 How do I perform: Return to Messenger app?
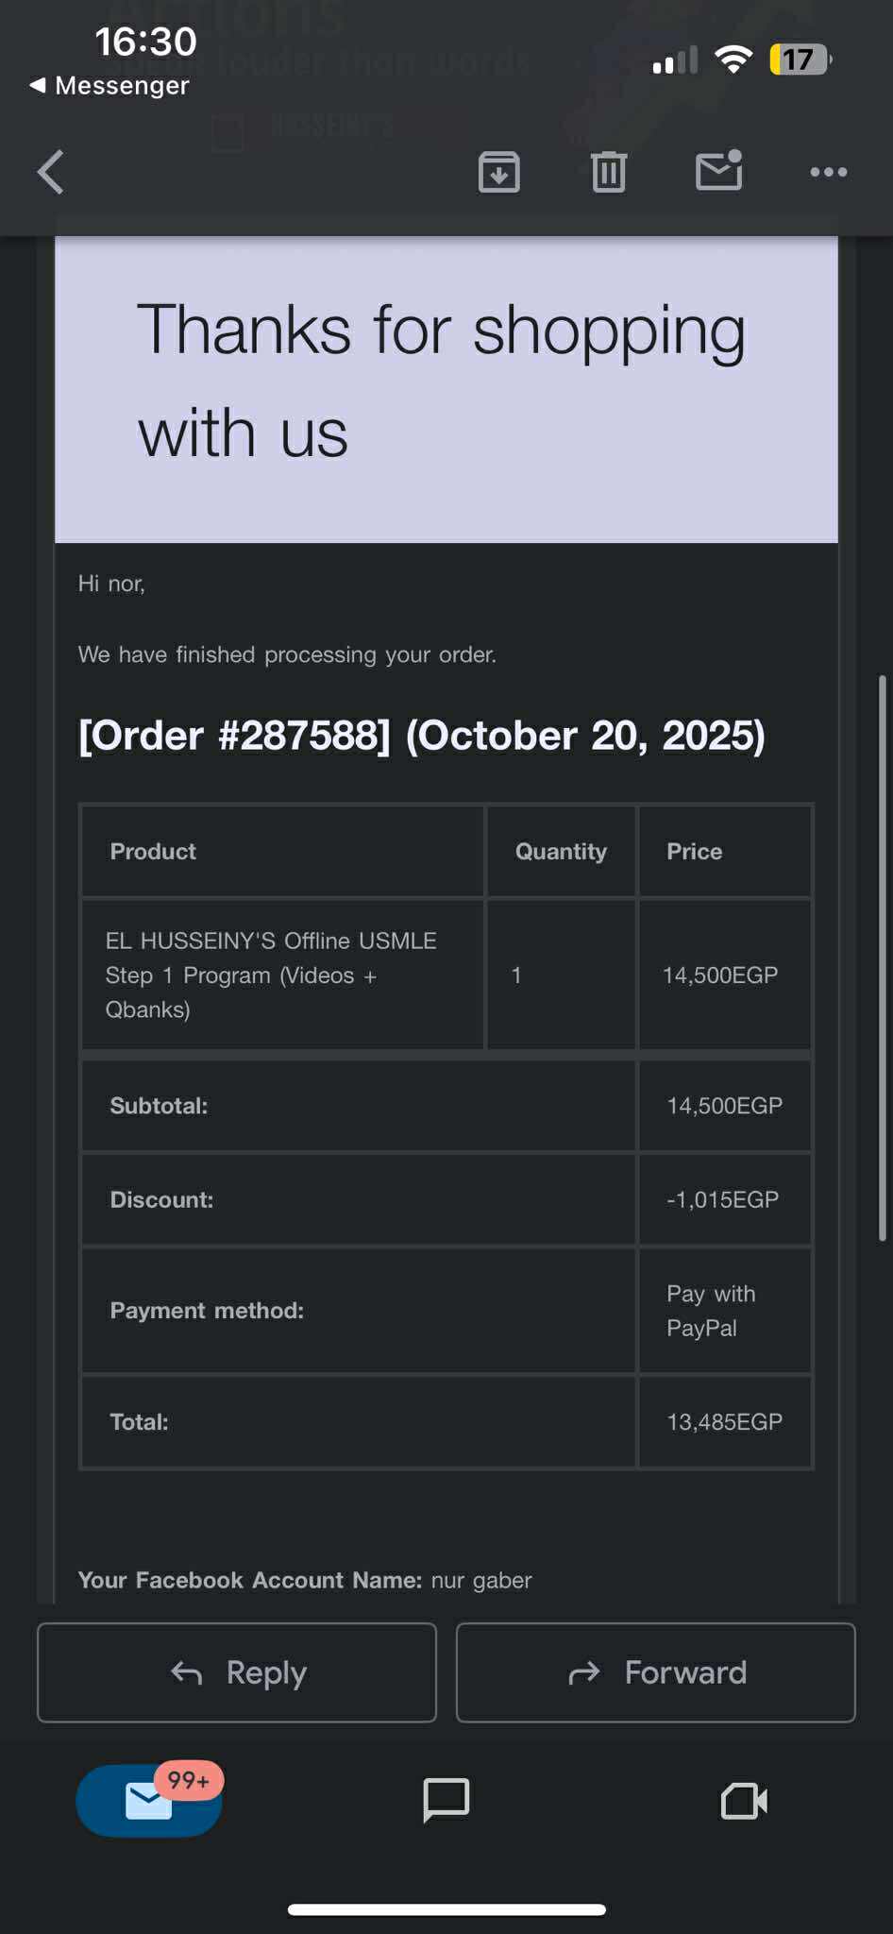pos(110,86)
